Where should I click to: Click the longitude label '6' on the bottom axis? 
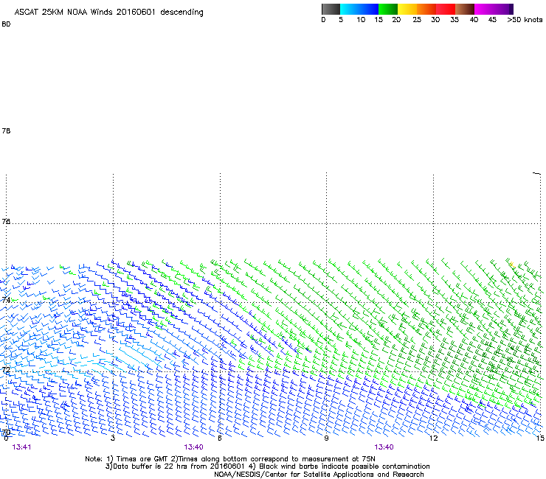220,438
